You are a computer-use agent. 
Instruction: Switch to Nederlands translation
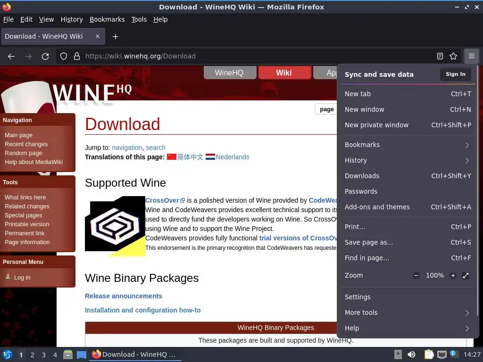(x=232, y=157)
